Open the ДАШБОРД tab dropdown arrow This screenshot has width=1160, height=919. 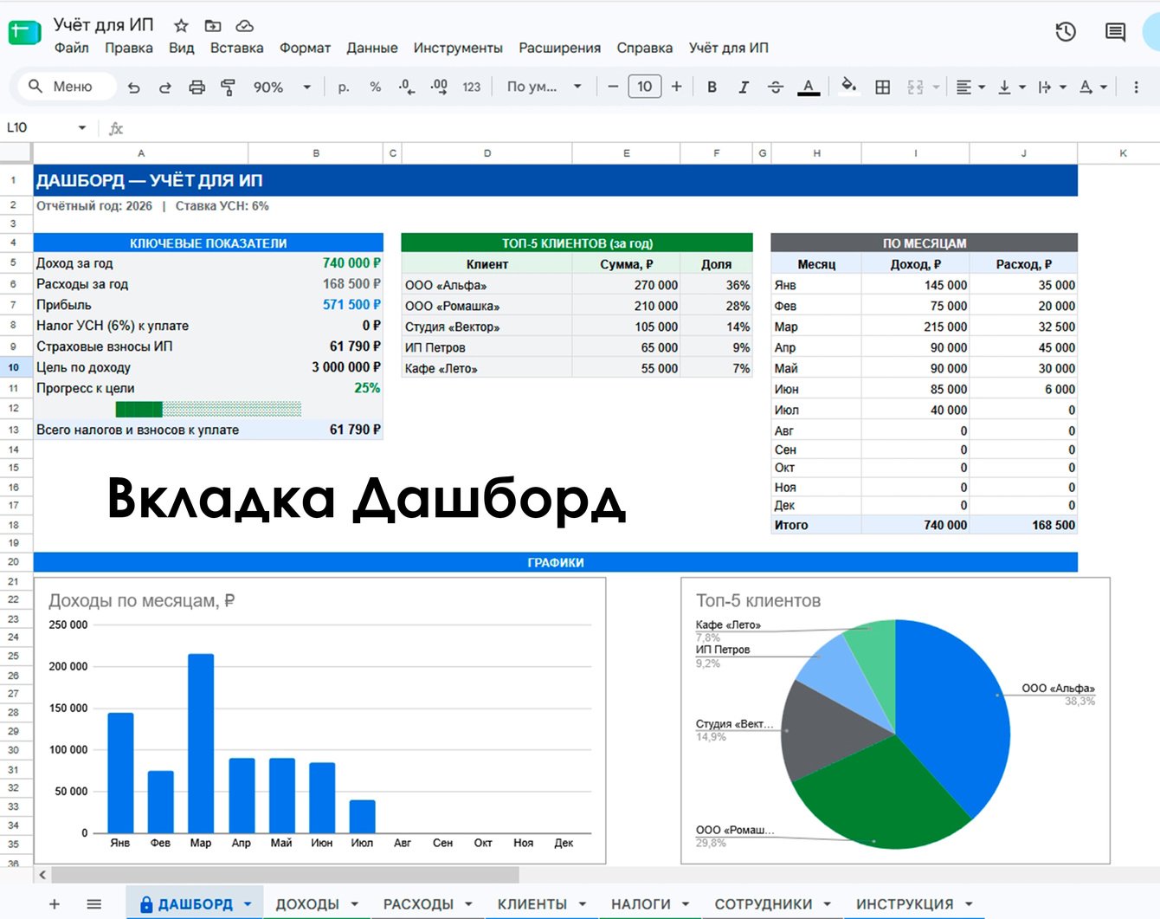pos(248,904)
